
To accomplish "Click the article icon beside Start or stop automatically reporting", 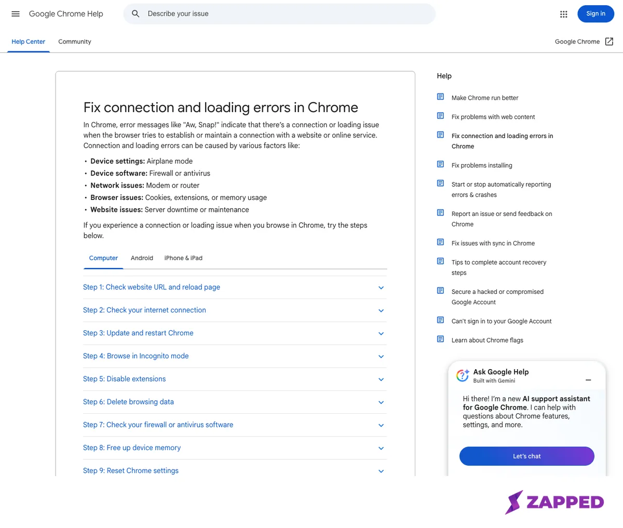I will [x=440, y=183].
